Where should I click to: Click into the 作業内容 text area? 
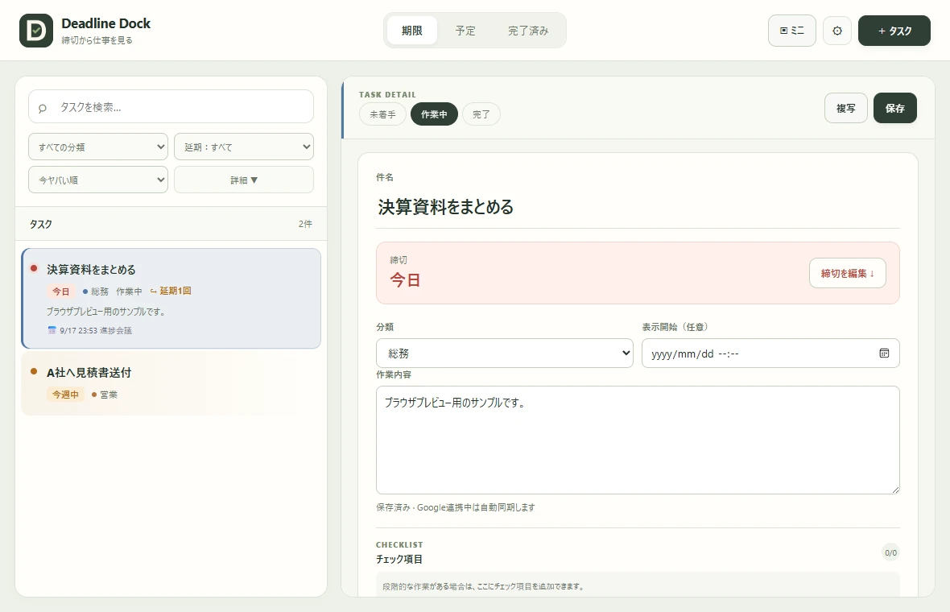click(638, 440)
